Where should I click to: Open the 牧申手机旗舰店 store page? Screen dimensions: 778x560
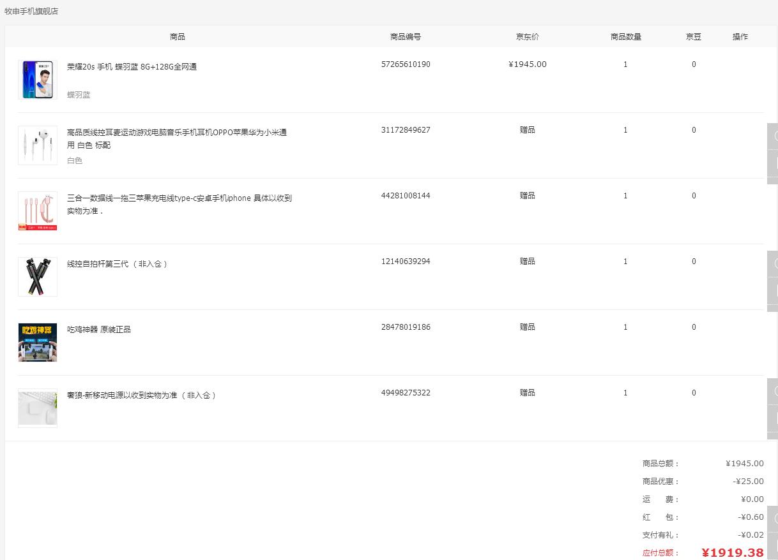tap(31, 11)
